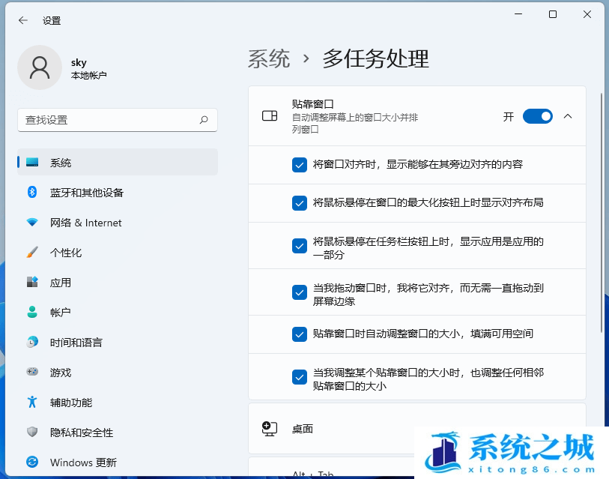Click the 查找设置 search box
This screenshot has height=479, width=609.
click(x=117, y=120)
